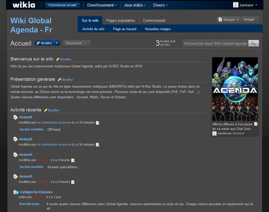The height and width of the screenshot is (212, 269).
Task: Expand the Zamkand user menu arrow
Action: [x=256, y=5]
